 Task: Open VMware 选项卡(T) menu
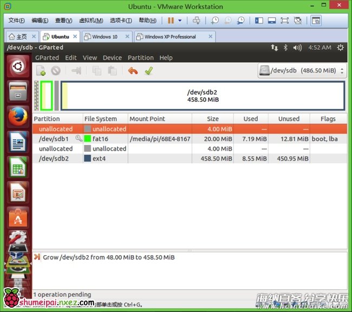coord(121,21)
